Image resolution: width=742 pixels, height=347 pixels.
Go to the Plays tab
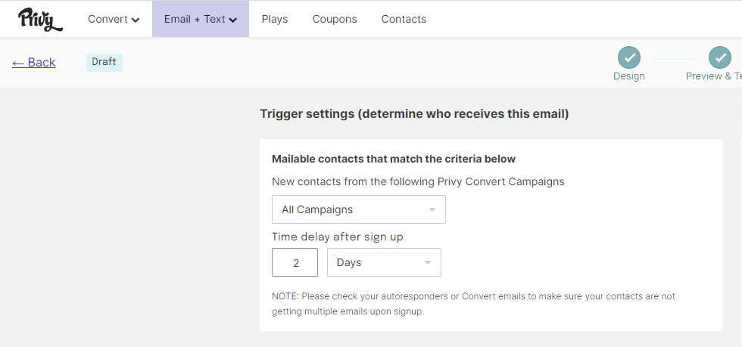pos(275,19)
